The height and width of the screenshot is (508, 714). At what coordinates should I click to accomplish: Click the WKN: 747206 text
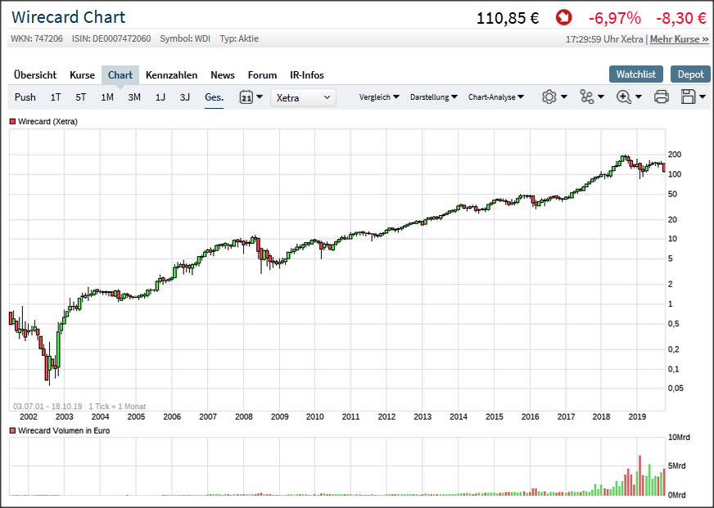(37, 38)
